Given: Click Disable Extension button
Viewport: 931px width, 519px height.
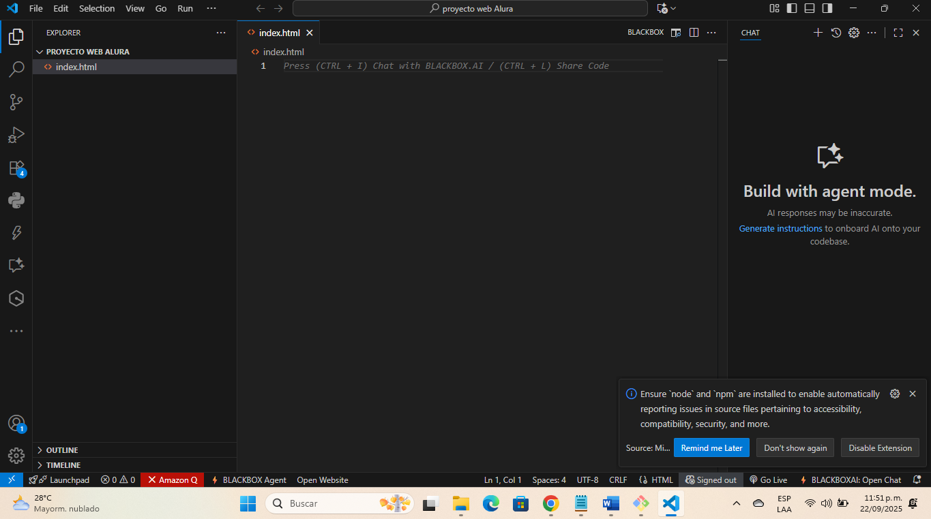Looking at the screenshot, I should pyautogui.click(x=880, y=447).
